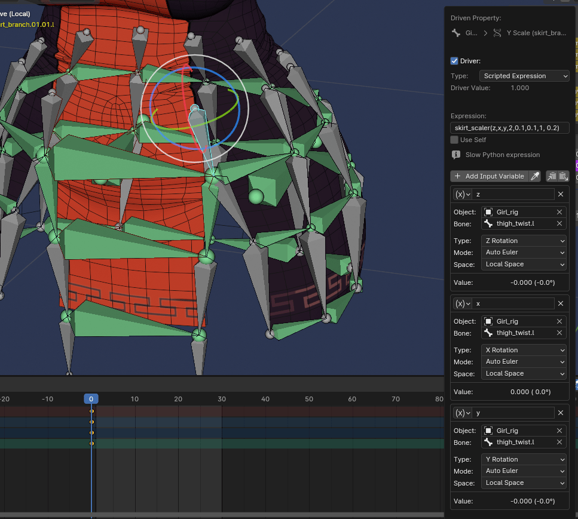The image size is (578, 519).
Task: Delete the y driver variable
Action: [561, 413]
